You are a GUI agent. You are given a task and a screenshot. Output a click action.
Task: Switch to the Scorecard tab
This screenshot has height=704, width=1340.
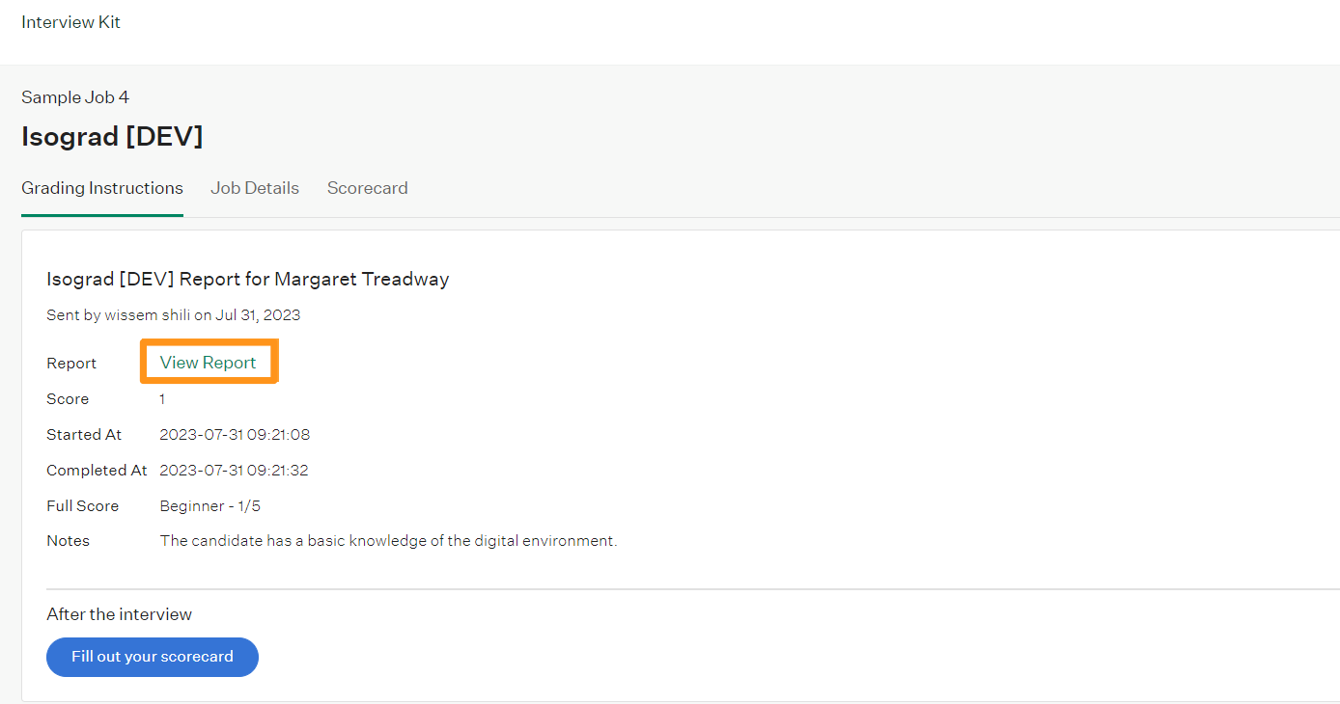367,188
